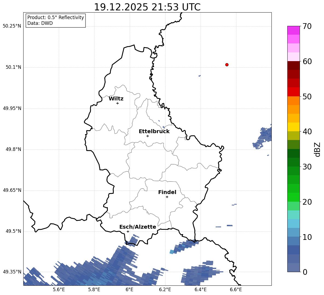Click the 6.6°E longitude label
324x295 pixels.
(236, 290)
